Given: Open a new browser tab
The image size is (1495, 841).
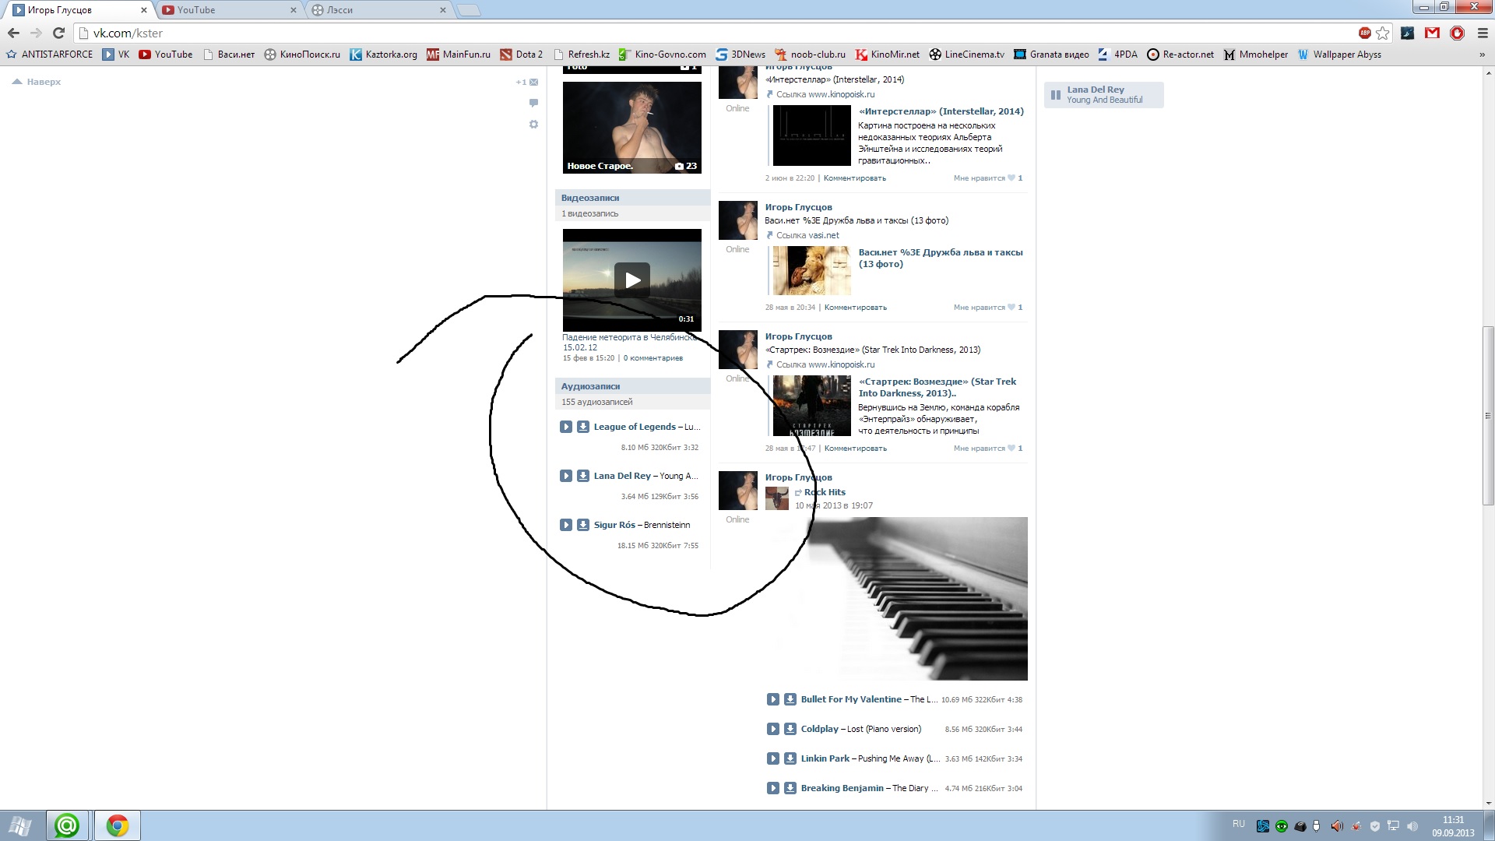Looking at the screenshot, I should coord(468,10).
